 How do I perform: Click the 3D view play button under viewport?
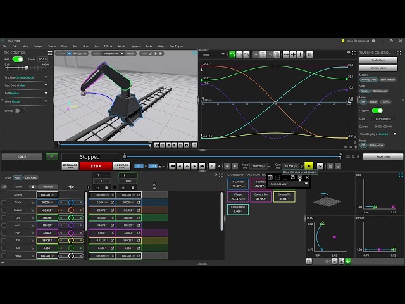175,145
